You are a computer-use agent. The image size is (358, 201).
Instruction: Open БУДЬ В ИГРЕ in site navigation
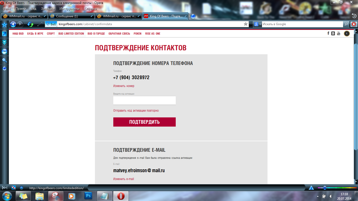point(35,34)
